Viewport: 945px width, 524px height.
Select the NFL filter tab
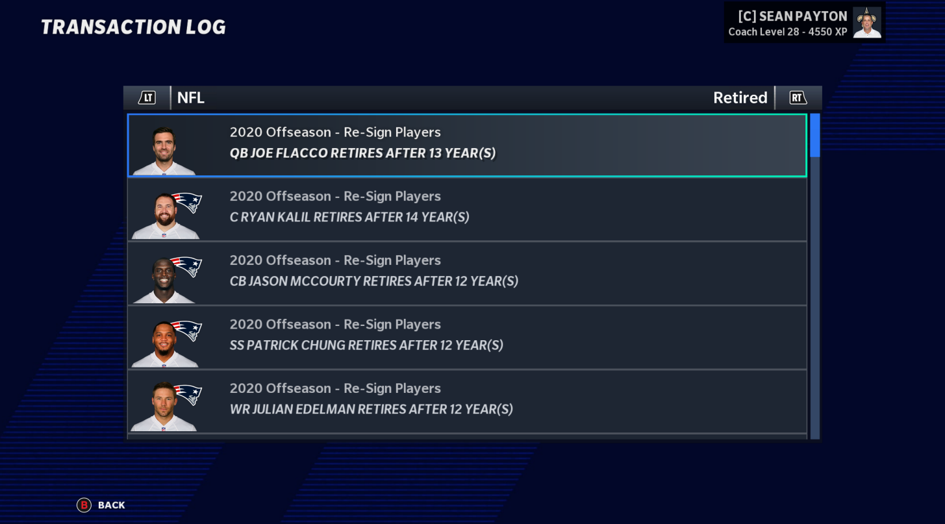click(x=191, y=98)
